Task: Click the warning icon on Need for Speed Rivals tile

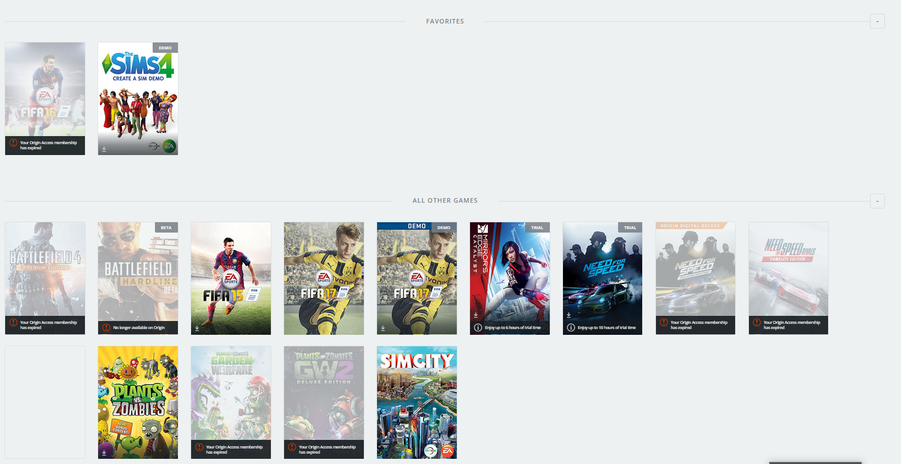Action: [757, 323]
